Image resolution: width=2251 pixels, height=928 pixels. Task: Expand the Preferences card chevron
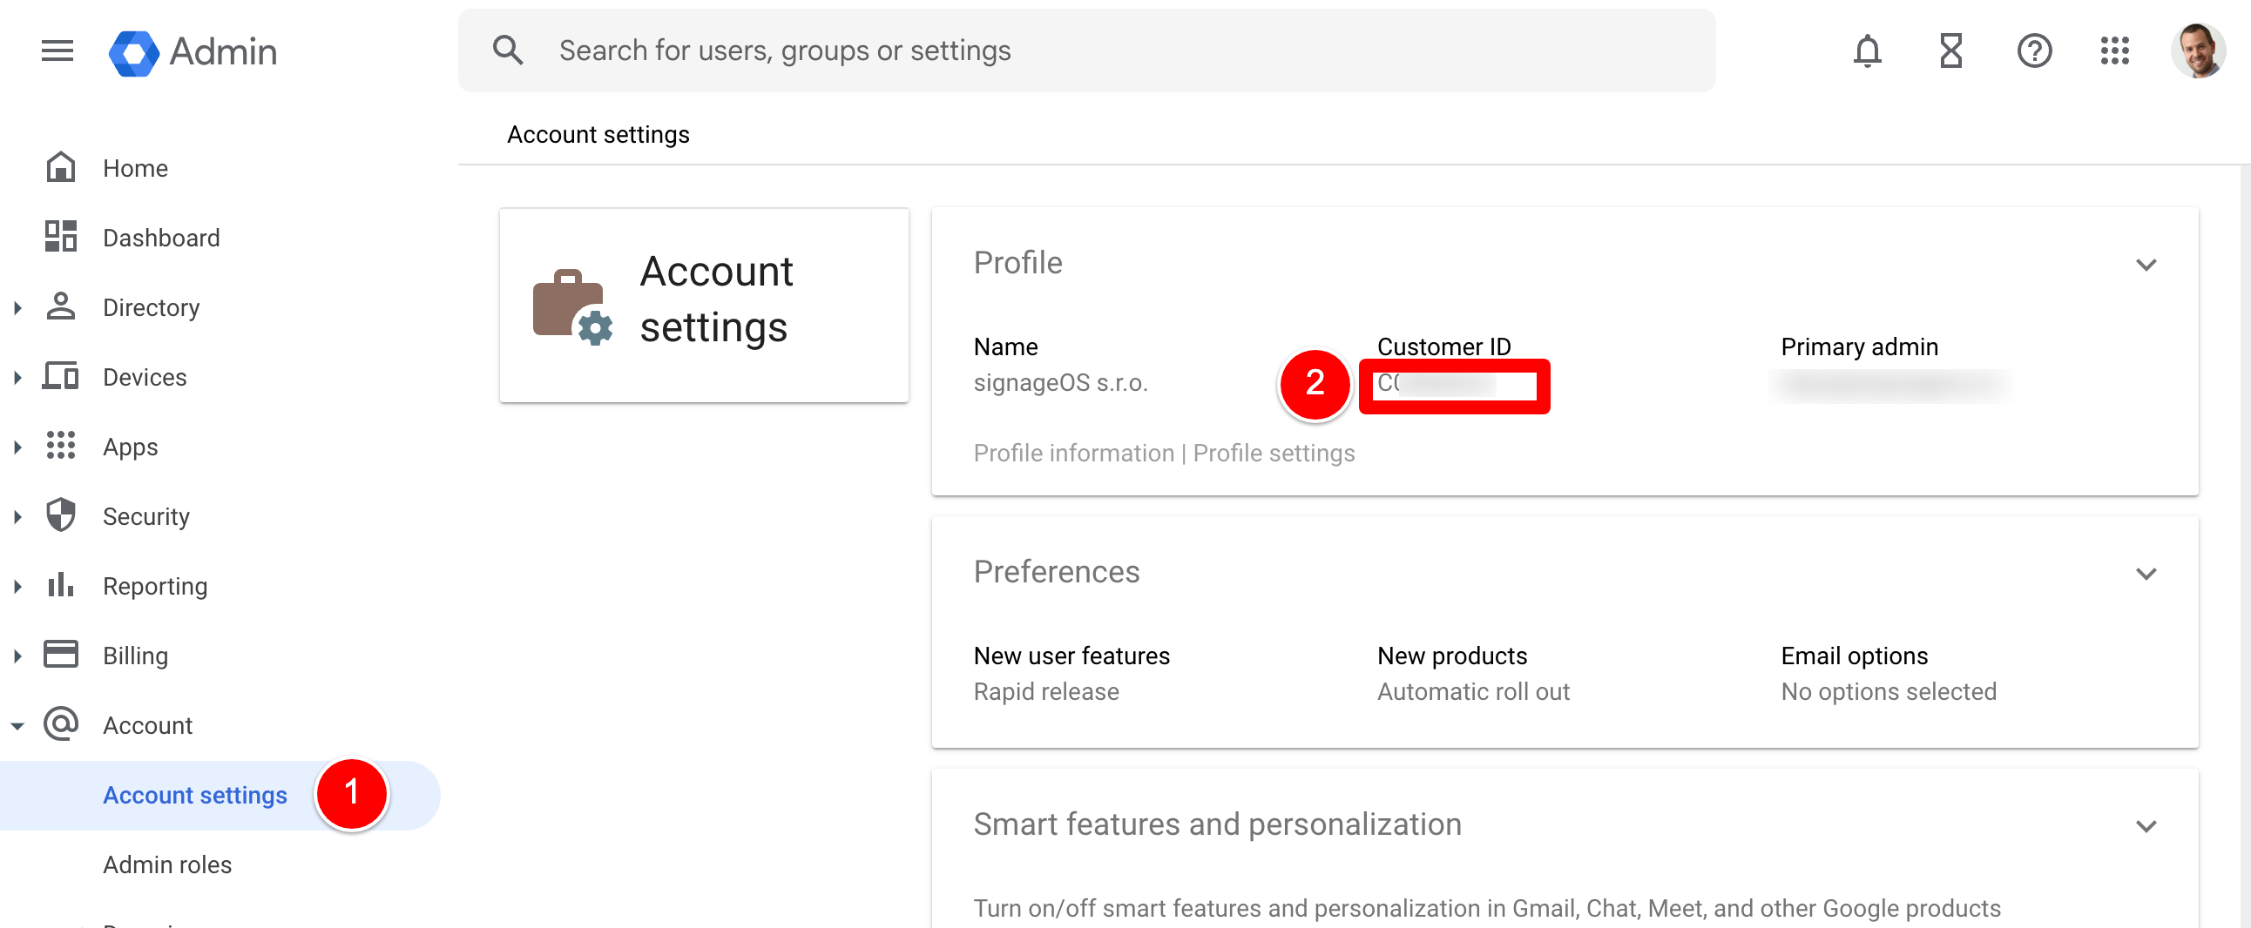(x=2146, y=574)
